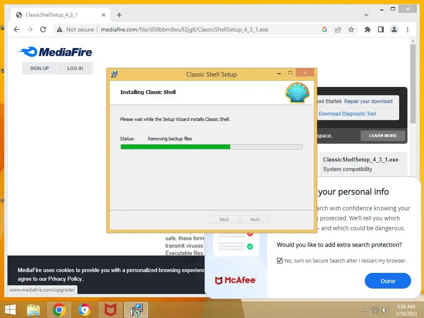Open the Windows Start button
The image size is (424, 318).
[10, 310]
